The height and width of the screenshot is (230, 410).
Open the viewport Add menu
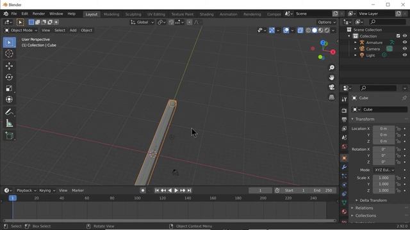[73, 31]
